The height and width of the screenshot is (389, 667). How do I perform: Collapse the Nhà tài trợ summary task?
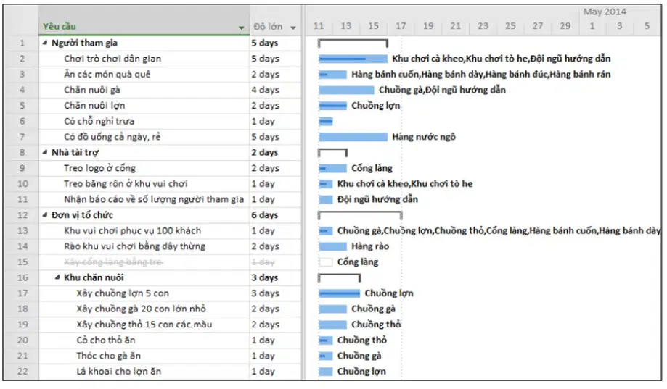pos(45,152)
